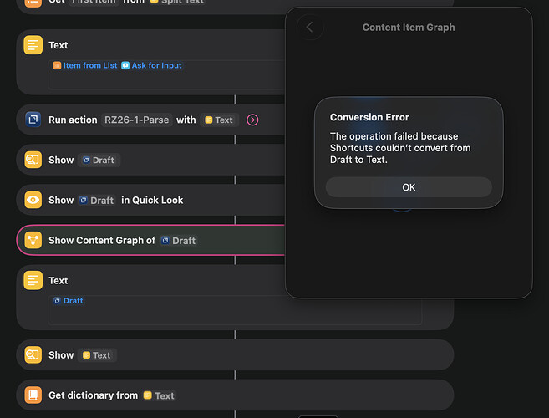Click the icon of the Show Draft action
Image resolution: width=549 pixels, height=418 pixels.
point(33,160)
